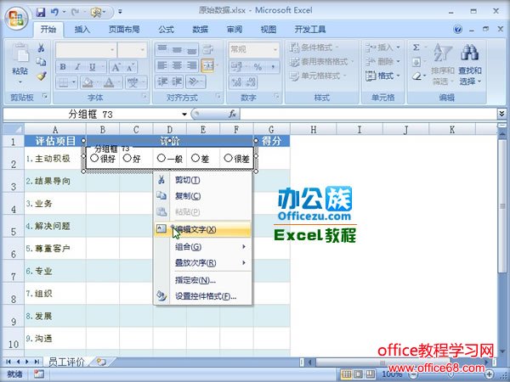Switch to Page Break Preview in status bar
510x382 pixels.
pyautogui.click(x=370, y=374)
